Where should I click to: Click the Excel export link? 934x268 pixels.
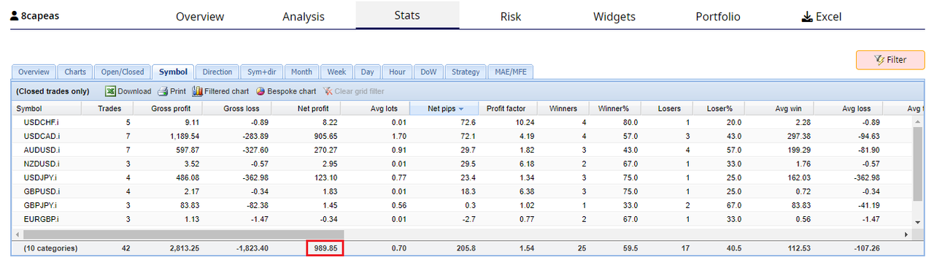pos(821,16)
